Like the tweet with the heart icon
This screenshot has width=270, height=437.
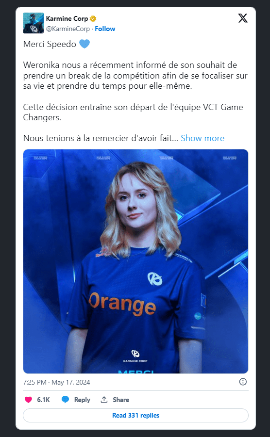(29, 400)
